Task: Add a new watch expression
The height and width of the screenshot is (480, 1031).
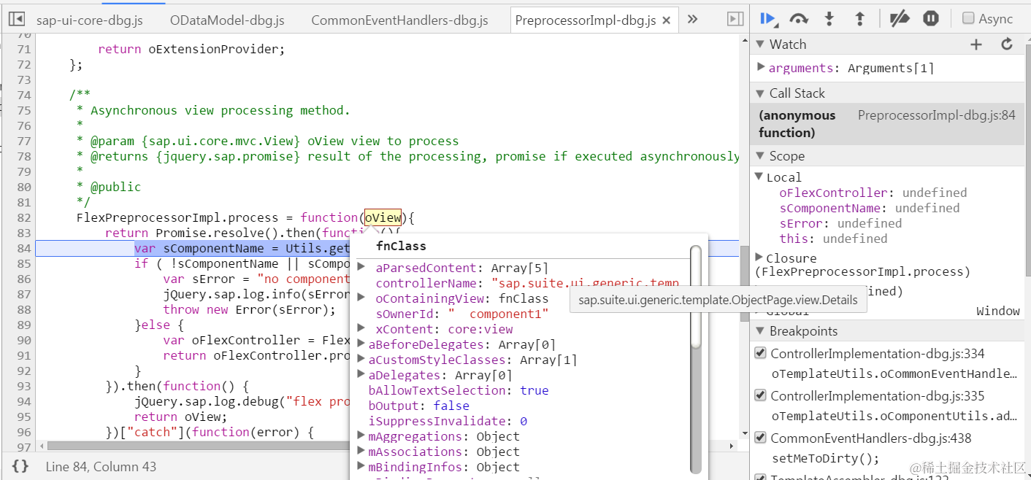Action: click(x=976, y=44)
